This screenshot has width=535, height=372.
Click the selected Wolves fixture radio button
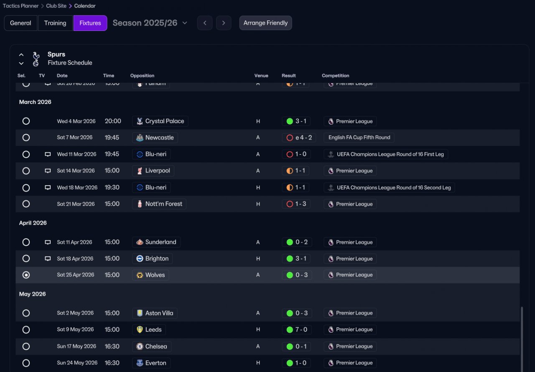coord(26,275)
